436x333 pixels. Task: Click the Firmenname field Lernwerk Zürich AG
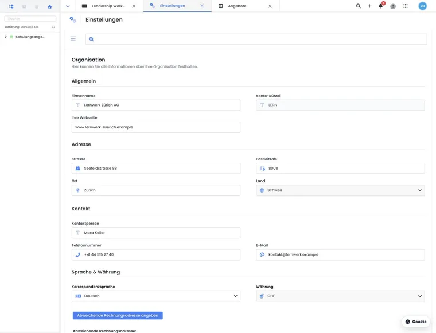coord(155,105)
